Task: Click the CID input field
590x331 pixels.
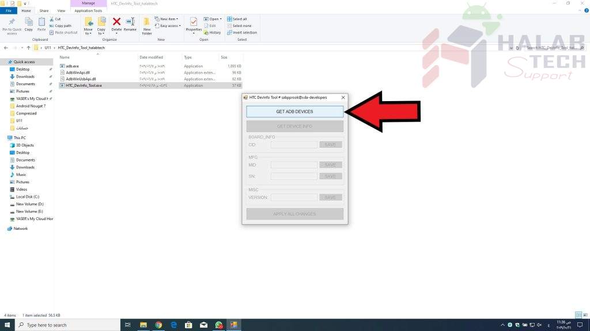Action: click(294, 144)
